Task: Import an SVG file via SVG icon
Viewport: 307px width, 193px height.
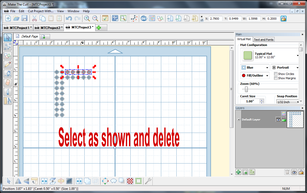Action: (x=170, y=18)
